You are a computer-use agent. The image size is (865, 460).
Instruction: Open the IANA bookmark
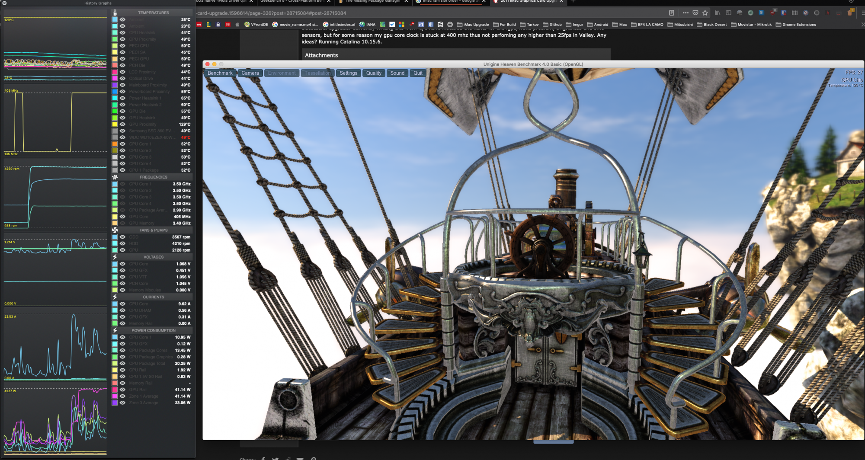click(x=368, y=25)
